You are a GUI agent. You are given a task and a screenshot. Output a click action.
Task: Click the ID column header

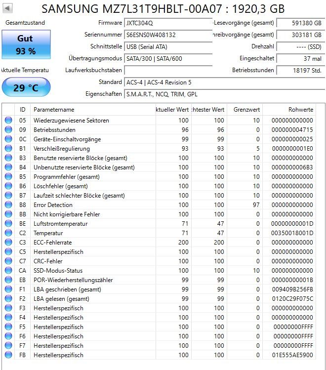tap(22, 110)
